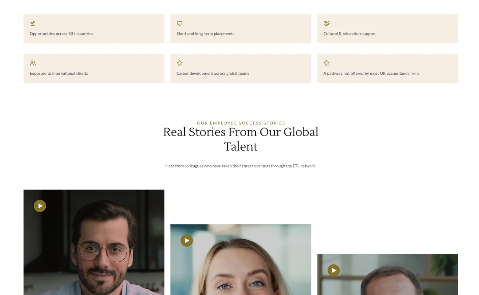Open the blonde woman's thumbnail face
The height and width of the screenshot is (295, 479).
click(242, 275)
